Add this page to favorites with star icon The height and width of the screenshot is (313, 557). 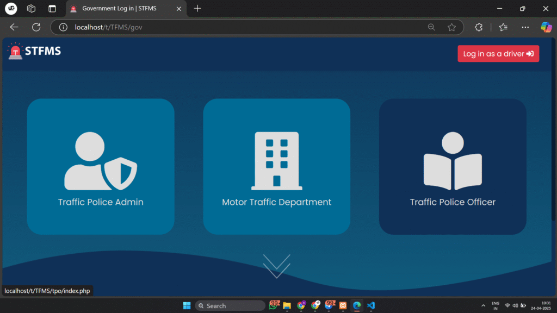coord(451,27)
